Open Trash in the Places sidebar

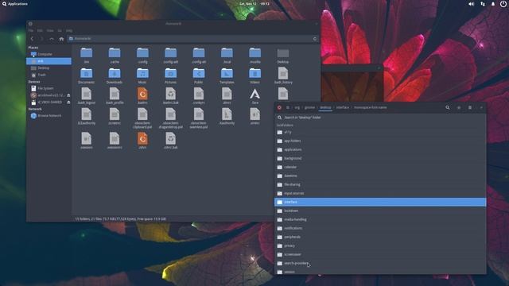[x=49, y=75]
